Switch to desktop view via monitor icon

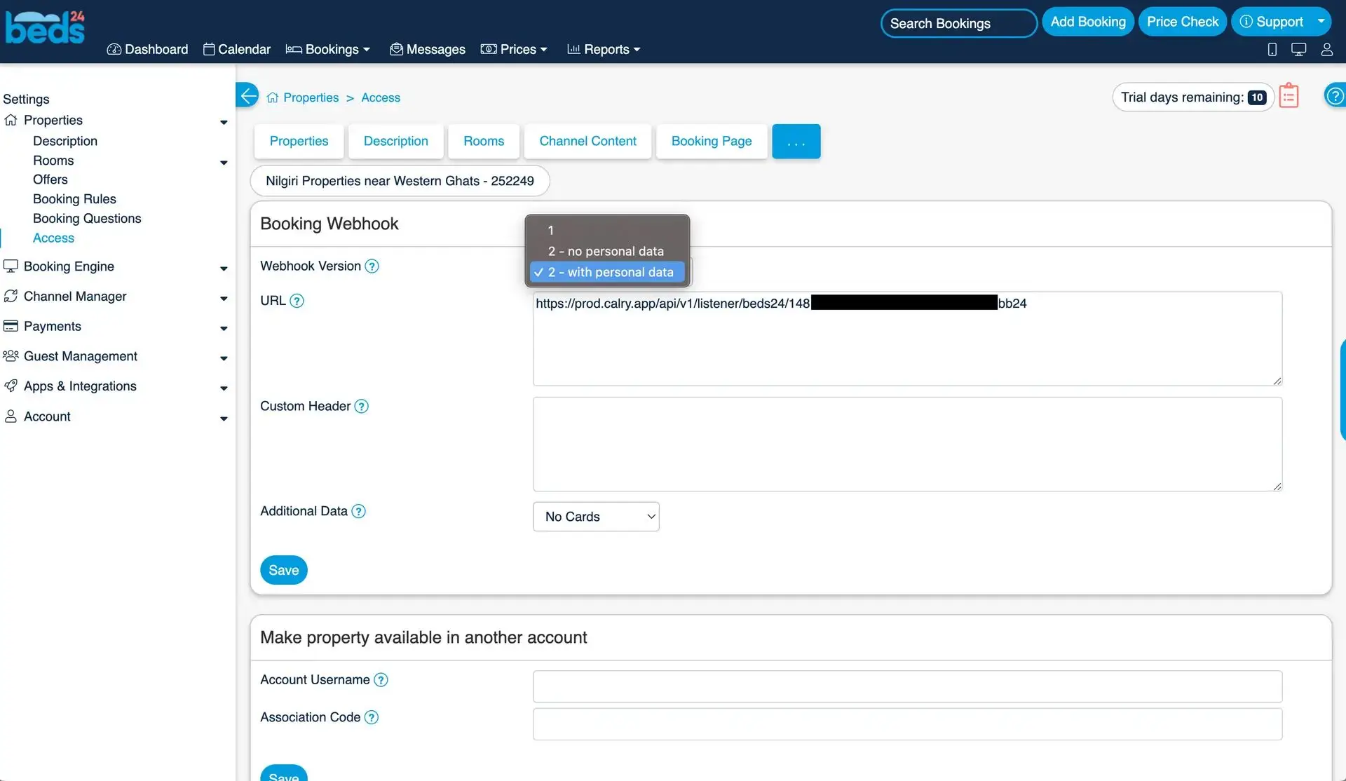click(1299, 49)
